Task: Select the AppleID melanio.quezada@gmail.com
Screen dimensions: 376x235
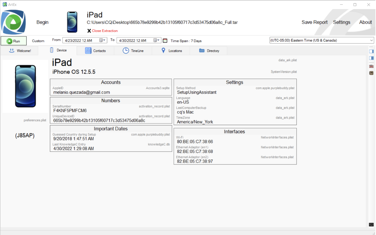Action: (82, 92)
